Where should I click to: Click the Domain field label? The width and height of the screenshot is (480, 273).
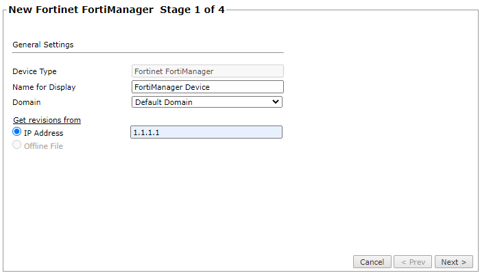(x=26, y=102)
